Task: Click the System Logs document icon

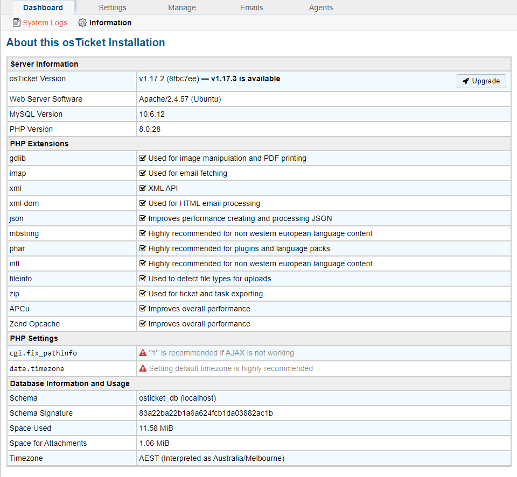Action: click(x=17, y=23)
